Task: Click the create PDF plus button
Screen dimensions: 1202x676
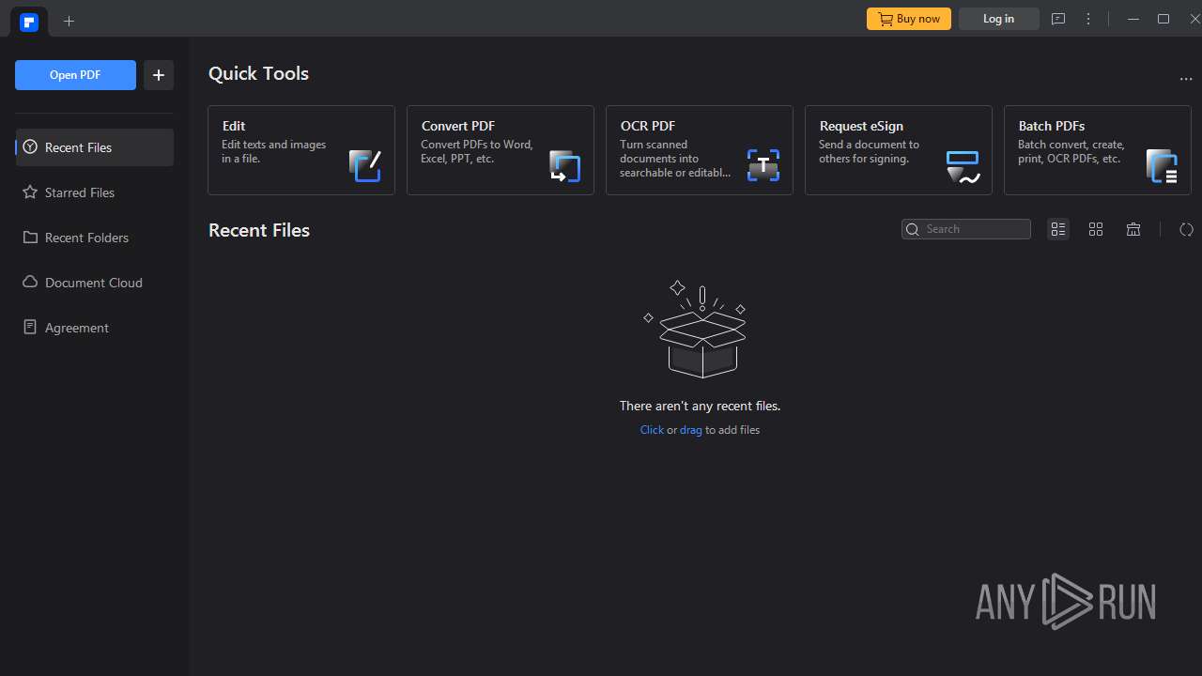Action: (159, 75)
